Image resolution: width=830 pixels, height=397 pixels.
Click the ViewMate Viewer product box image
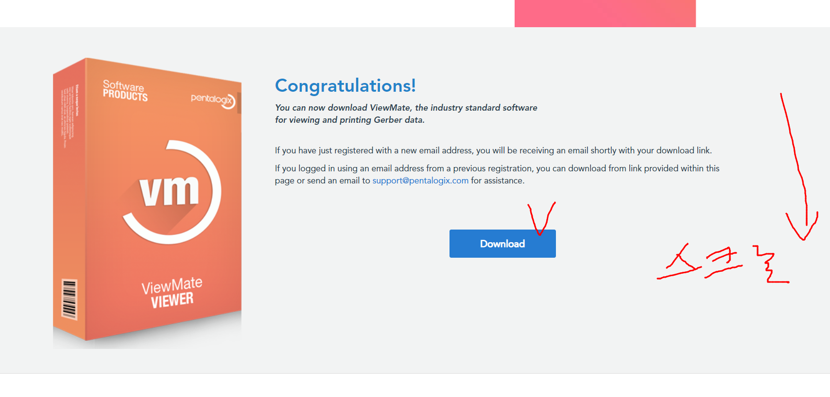click(147, 203)
